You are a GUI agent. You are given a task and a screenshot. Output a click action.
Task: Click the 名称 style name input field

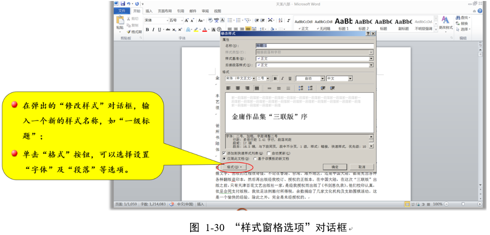coord(315,46)
